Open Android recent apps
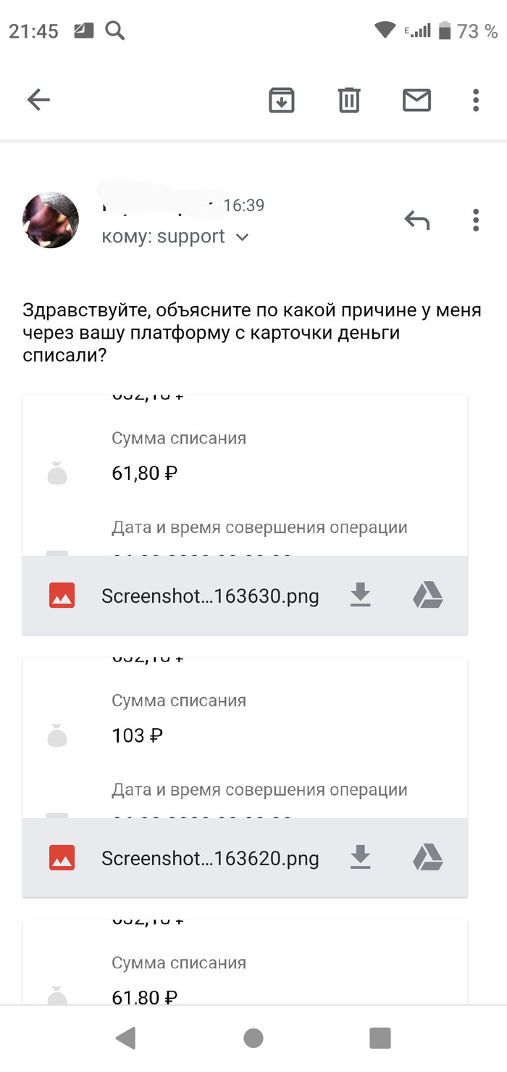The image size is (507, 1072). pyautogui.click(x=380, y=1038)
